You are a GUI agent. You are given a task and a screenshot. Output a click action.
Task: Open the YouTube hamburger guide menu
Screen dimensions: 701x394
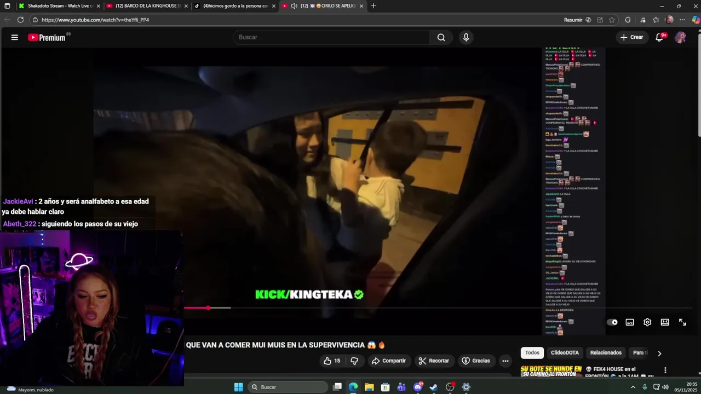coord(15,37)
